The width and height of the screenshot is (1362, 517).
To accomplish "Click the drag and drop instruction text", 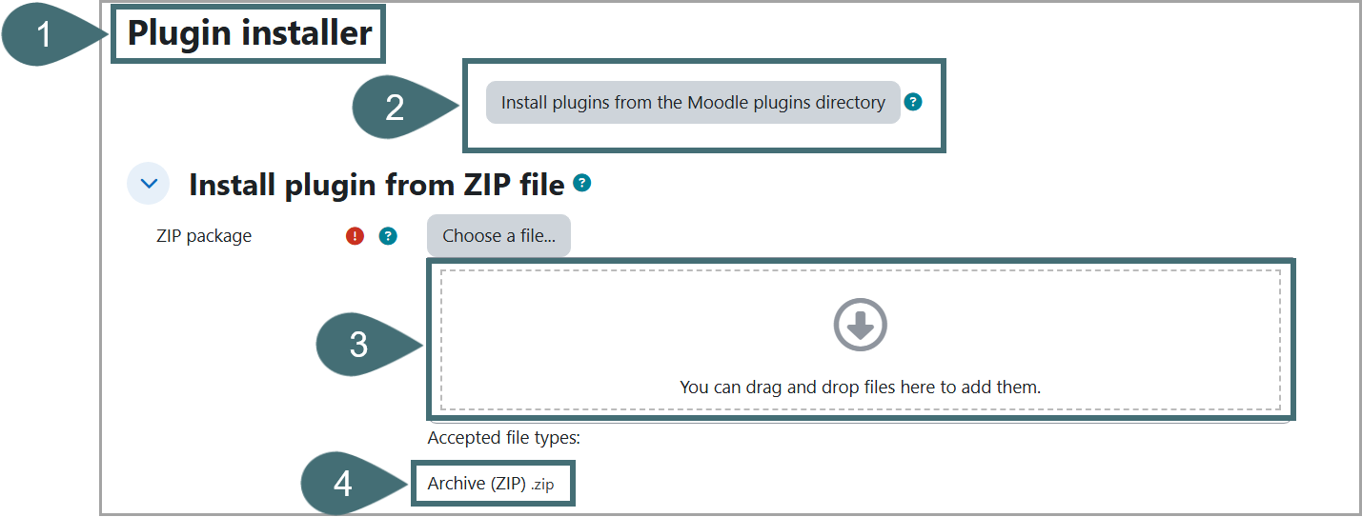I will [x=860, y=387].
